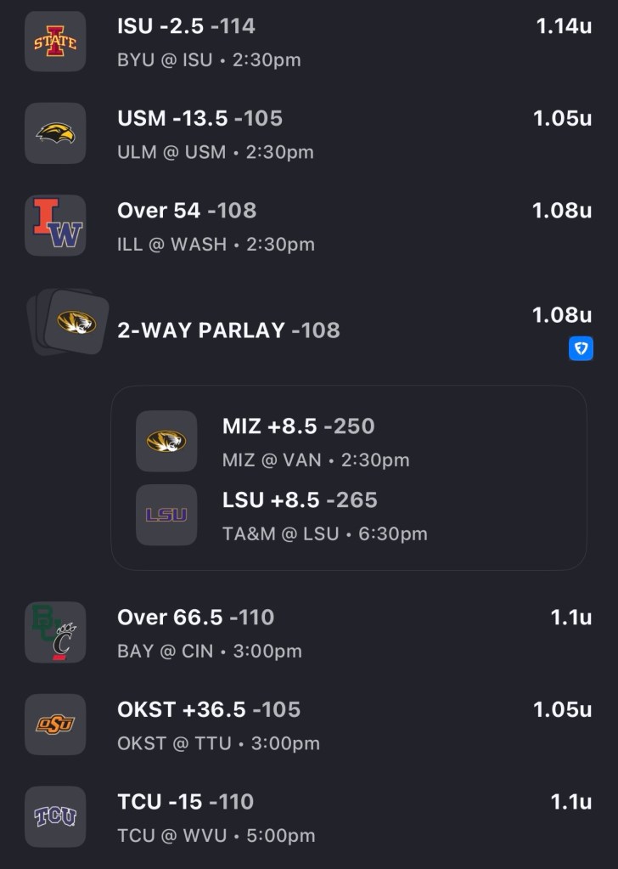Tap the Oklahoma State OSU logo
This screenshot has height=869, width=618.
(55, 725)
